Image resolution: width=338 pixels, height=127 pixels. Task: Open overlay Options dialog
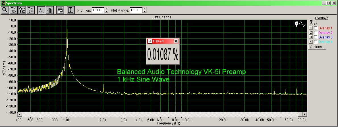(x=318, y=47)
